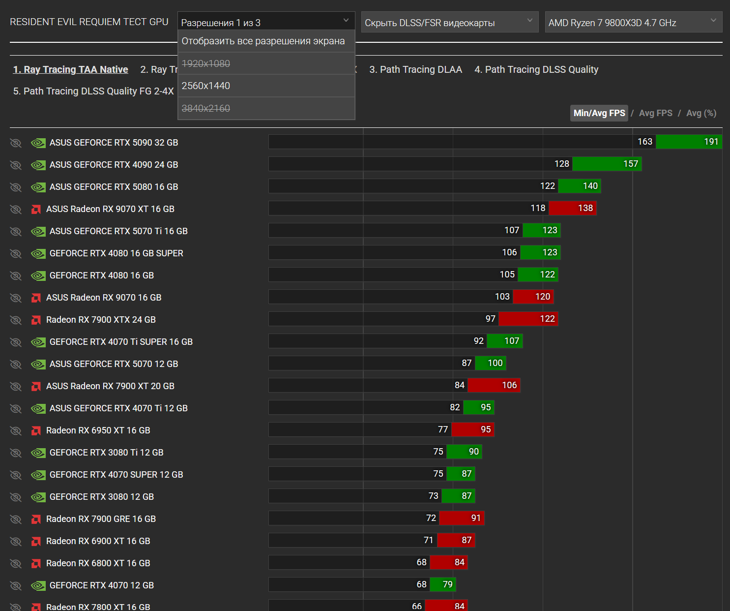Click the Radeon RX 7900 GRE 16 GB label

(101, 519)
